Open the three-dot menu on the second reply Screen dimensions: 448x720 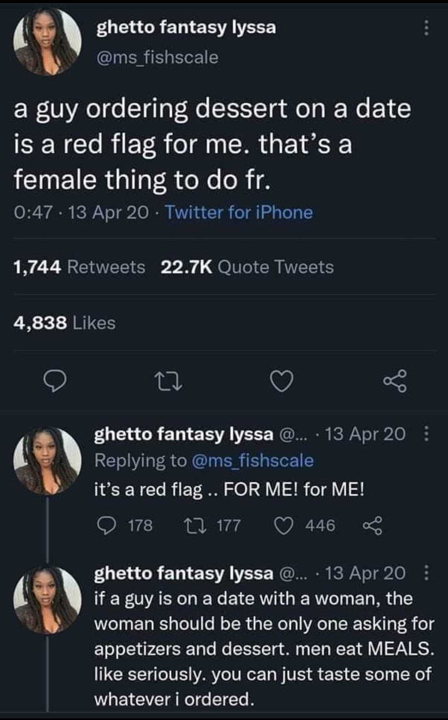(426, 573)
